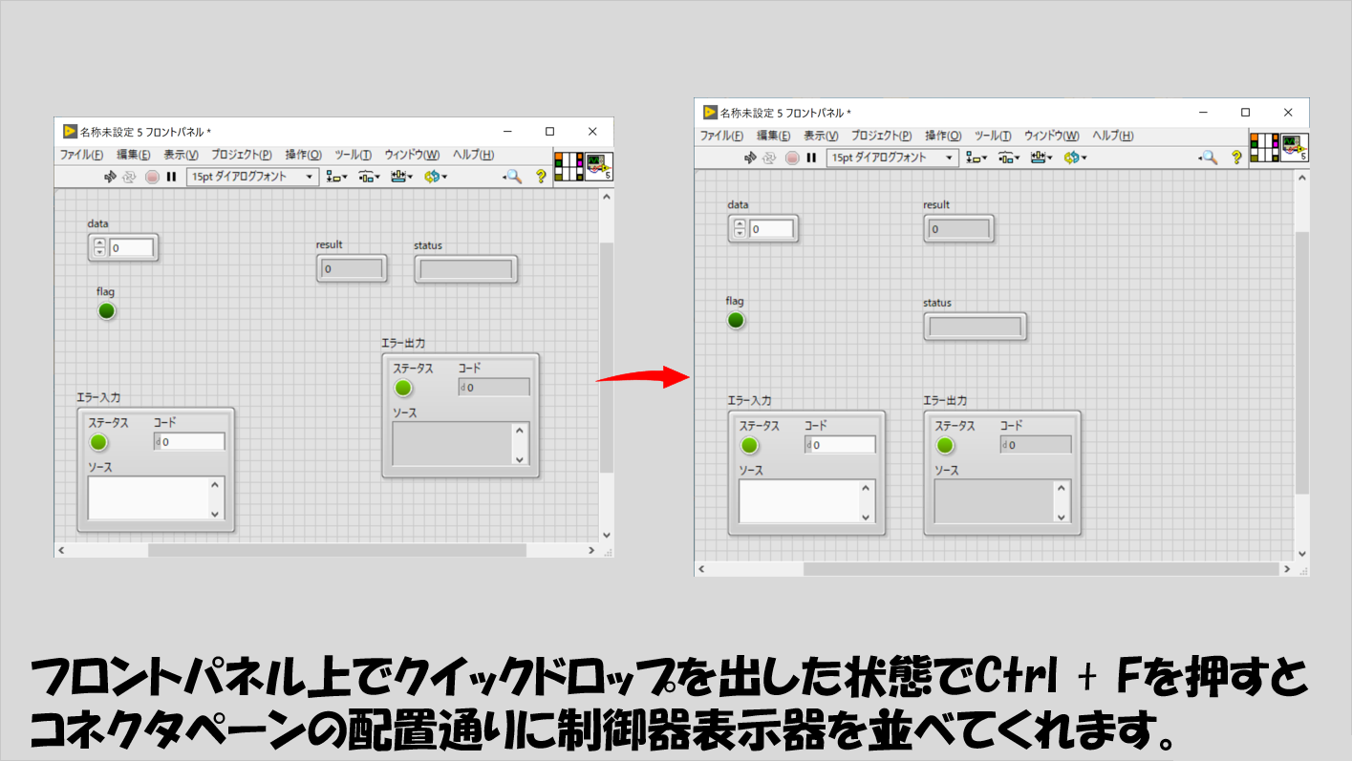The height and width of the screenshot is (761, 1352).
Task: Click the data numeric field in right window
Action: coord(771,229)
